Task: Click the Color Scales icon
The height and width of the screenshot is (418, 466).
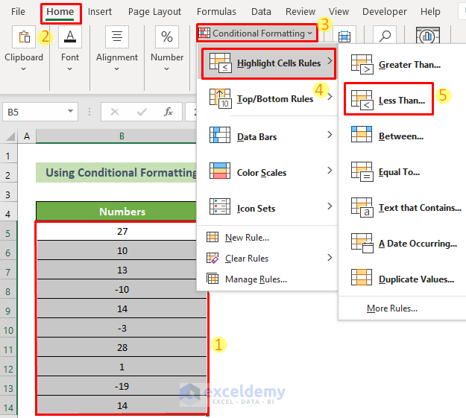Action: pos(220,171)
